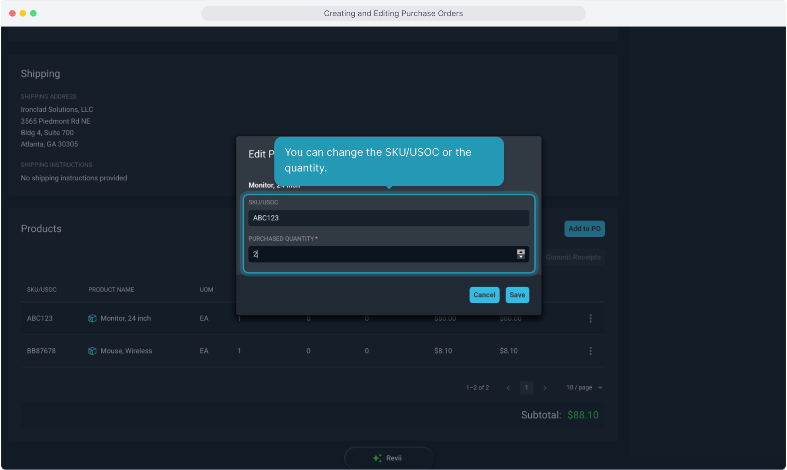Image resolution: width=787 pixels, height=470 pixels.
Task: Minimize the window with the yellow button
Action: (23, 13)
